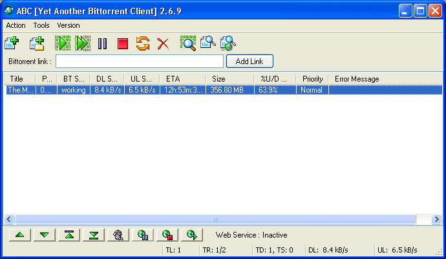The height and width of the screenshot is (259, 446).
Task: Click the DL S... column header
Action: coord(107,79)
